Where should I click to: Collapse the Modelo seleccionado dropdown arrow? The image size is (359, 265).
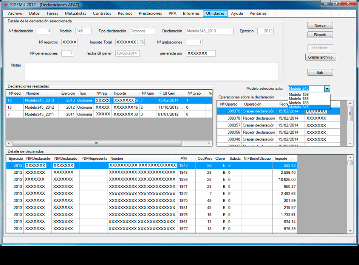point(327,89)
